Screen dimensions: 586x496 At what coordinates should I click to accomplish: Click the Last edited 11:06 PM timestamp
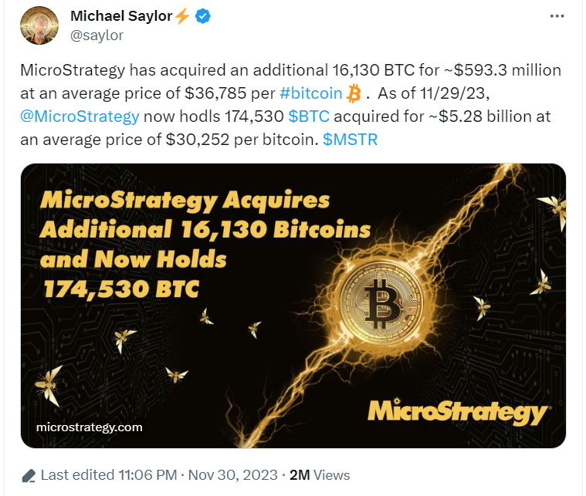109,475
